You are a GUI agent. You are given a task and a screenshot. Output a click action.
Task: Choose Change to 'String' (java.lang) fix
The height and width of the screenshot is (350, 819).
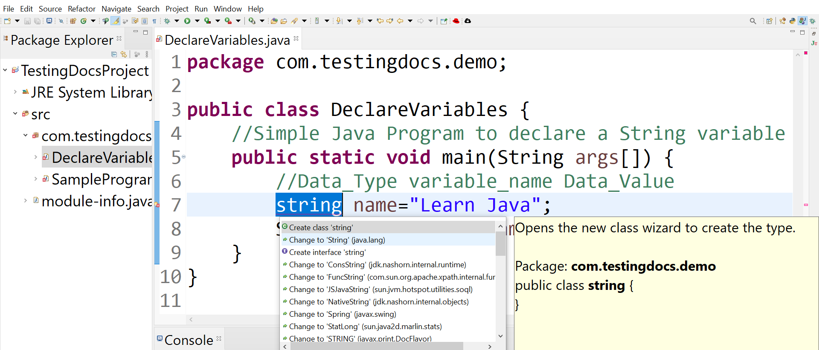pyautogui.click(x=388, y=240)
